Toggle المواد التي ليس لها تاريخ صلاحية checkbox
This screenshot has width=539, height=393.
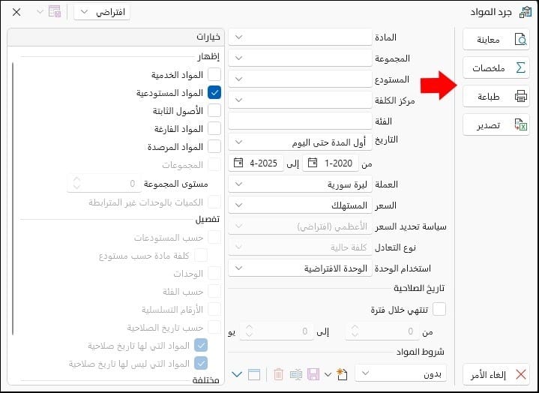201,363
